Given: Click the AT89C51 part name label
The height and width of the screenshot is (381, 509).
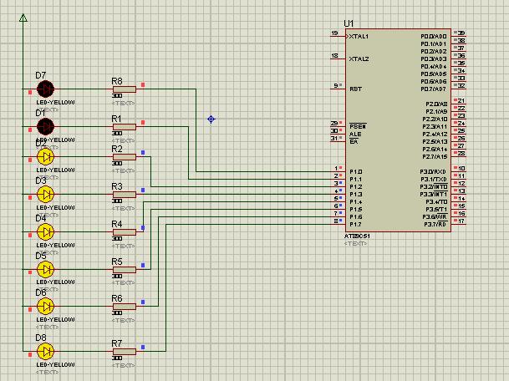Looking at the screenshot, I should (x=357, y=236).
